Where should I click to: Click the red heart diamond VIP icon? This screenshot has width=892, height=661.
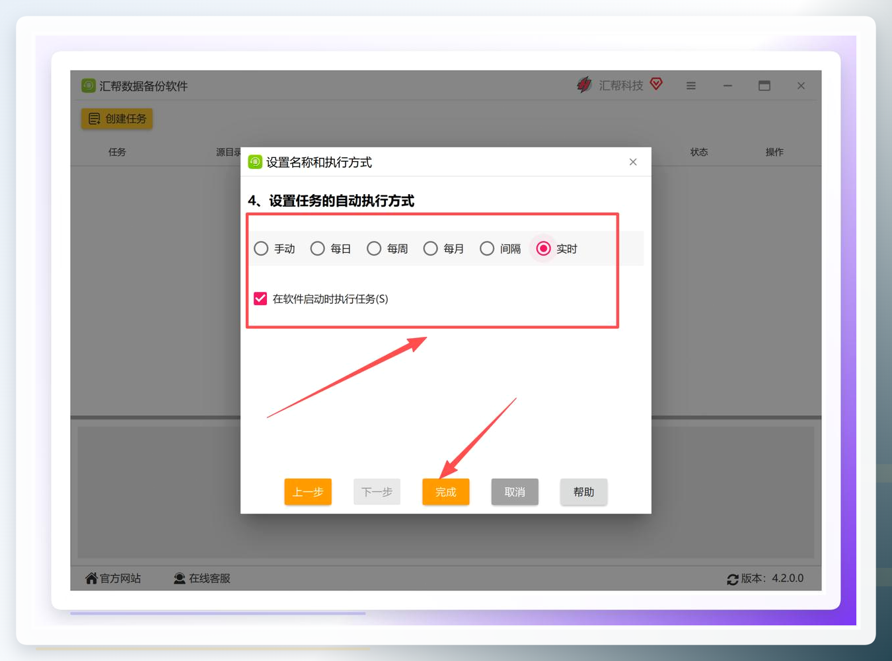pyautogui.click(x=656, y=84)
